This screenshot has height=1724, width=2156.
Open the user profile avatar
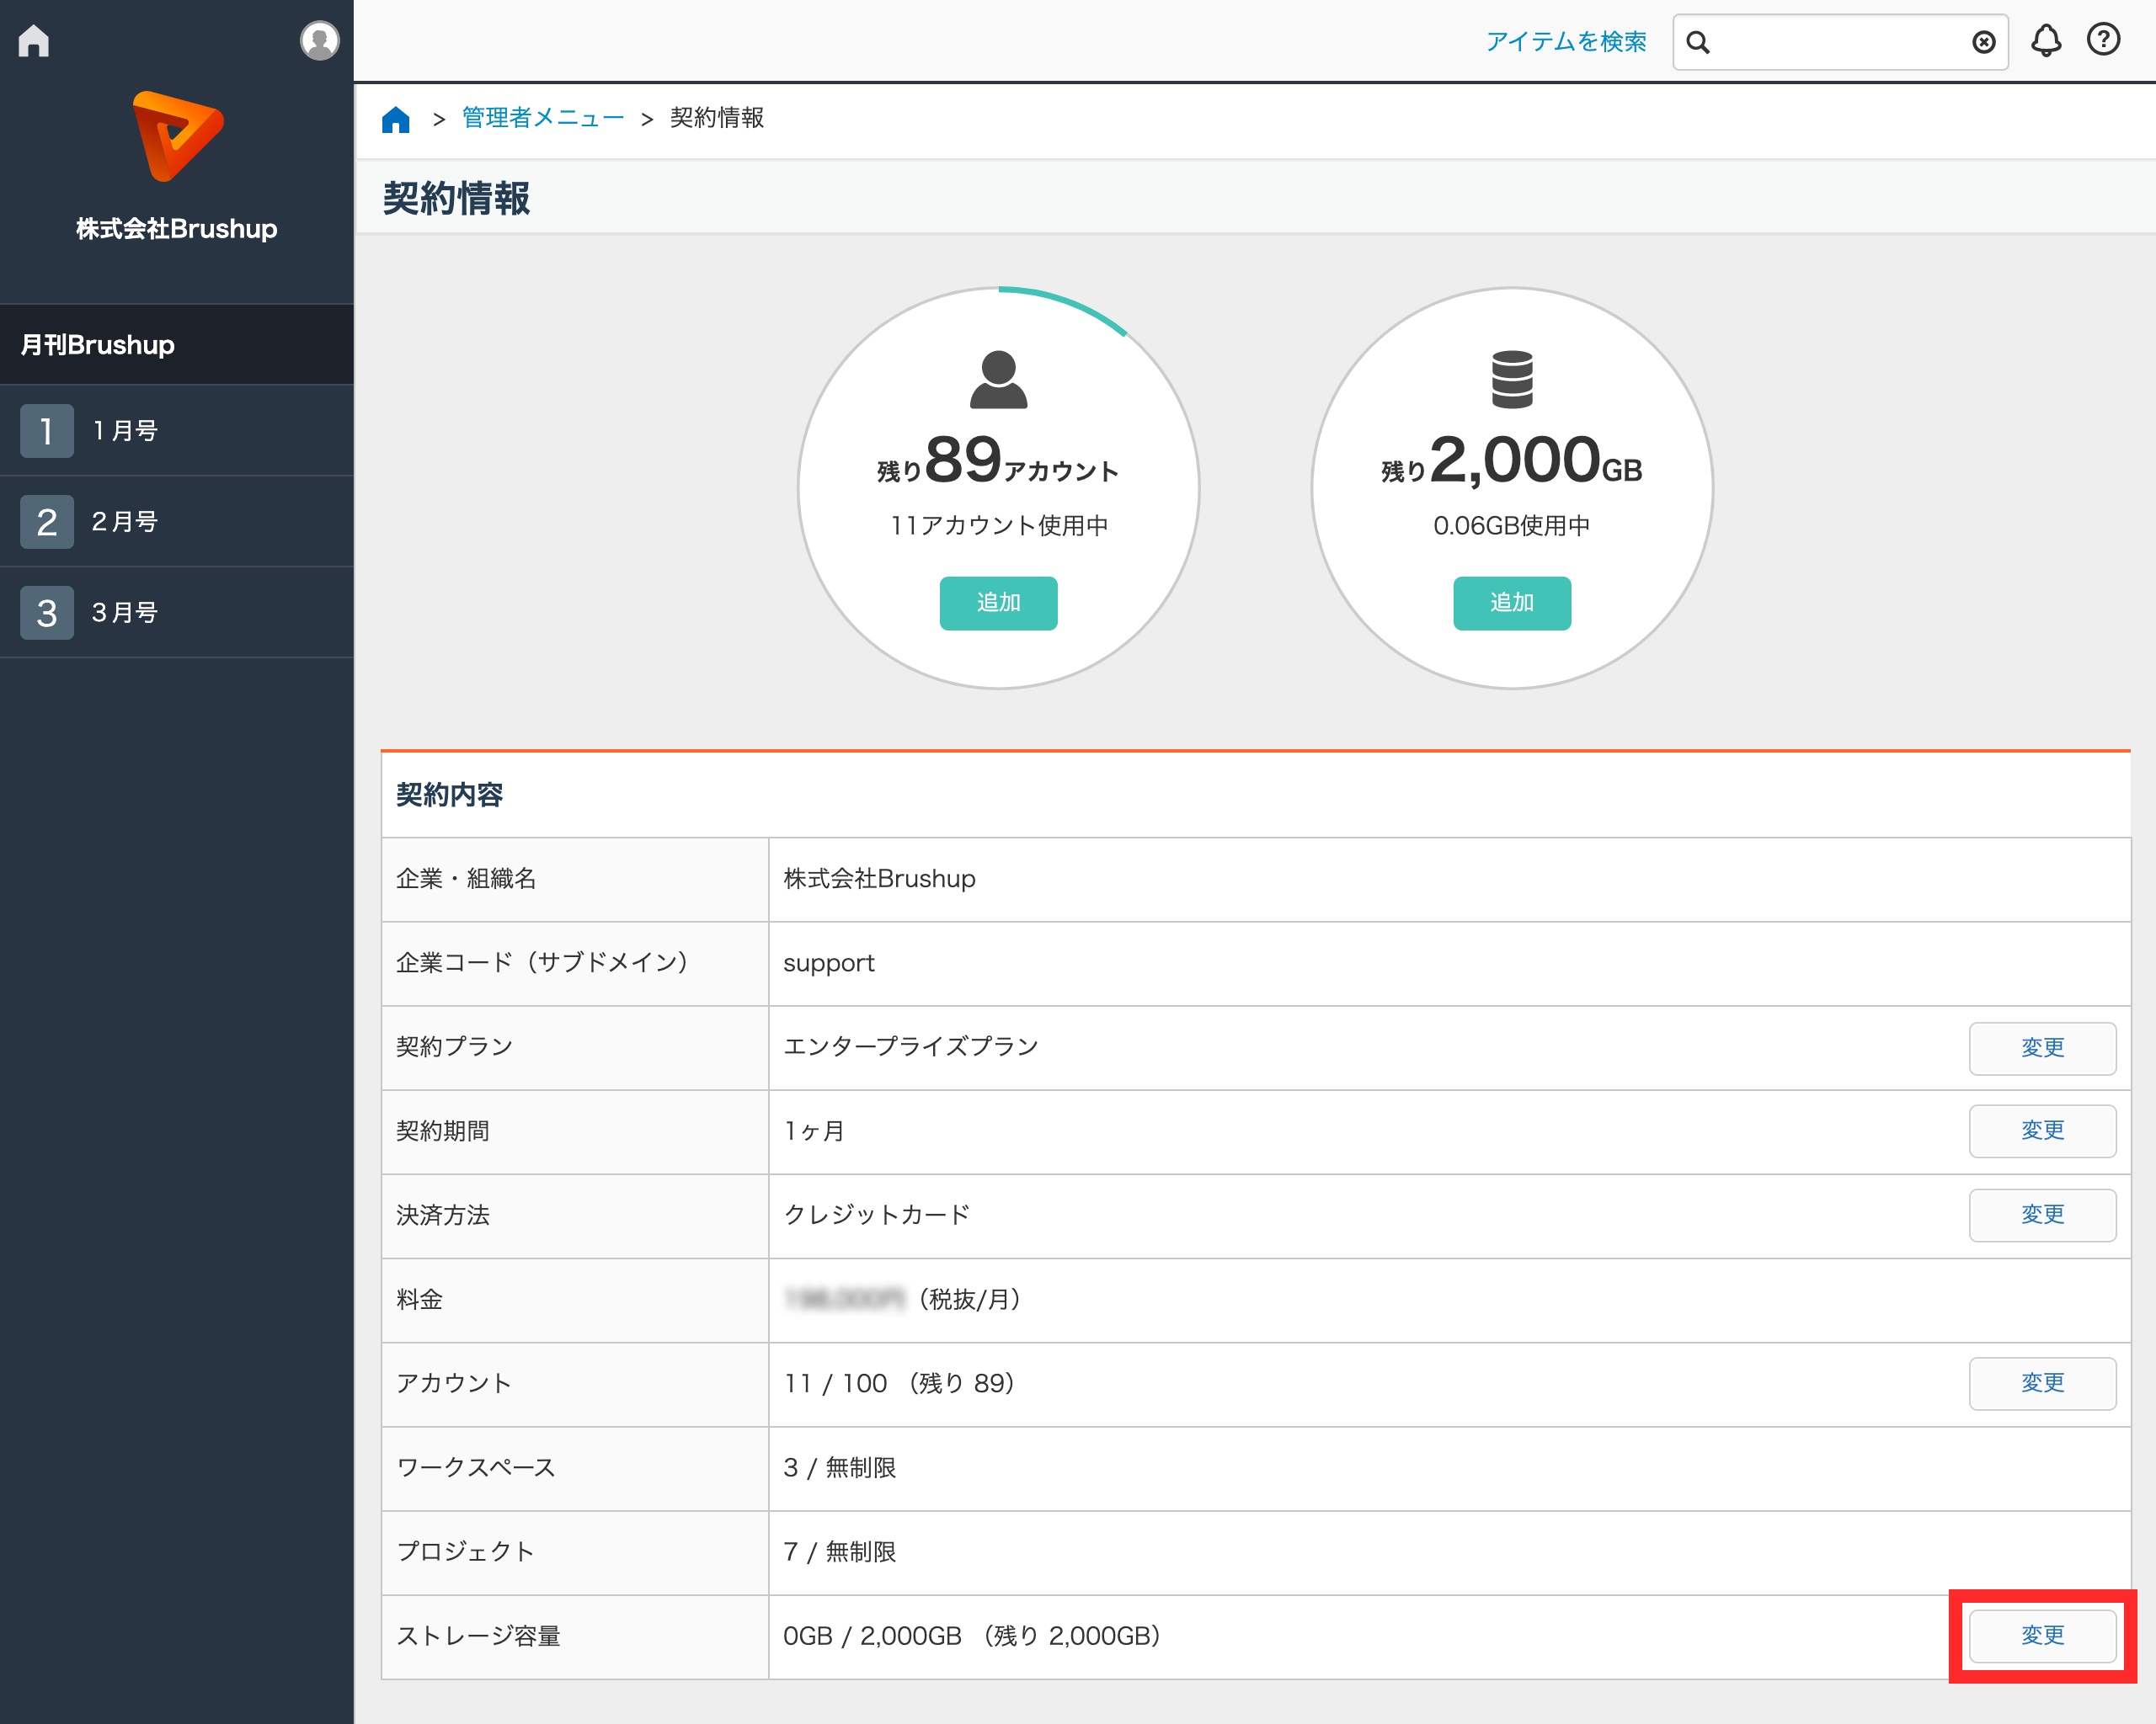click(x=319, y=41)
